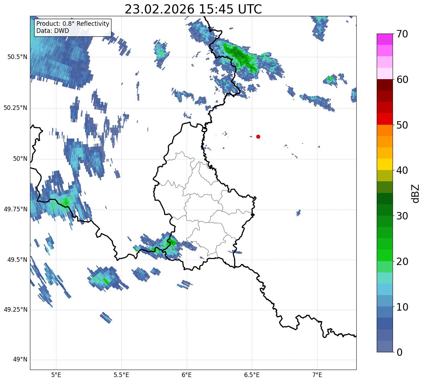Click the 5°E longitude label
This screenshot has height=382, width=424.
(x=56, y=375)
